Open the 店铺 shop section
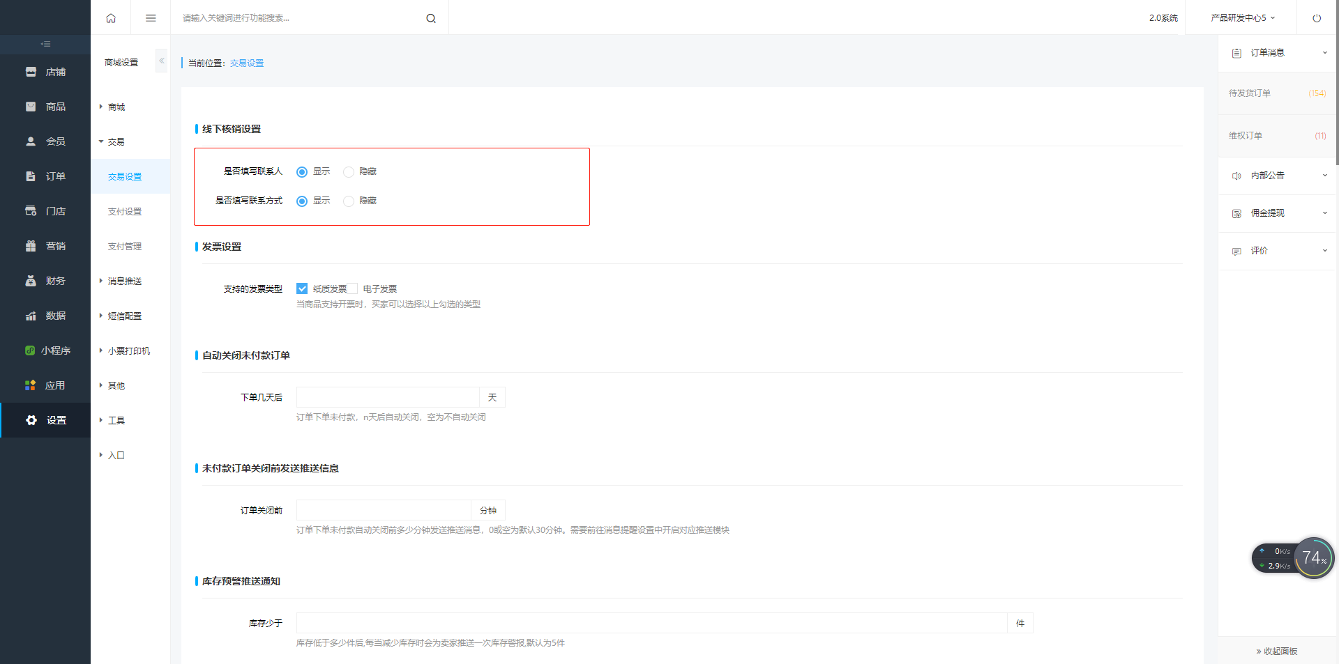 [x=45, y=72]
